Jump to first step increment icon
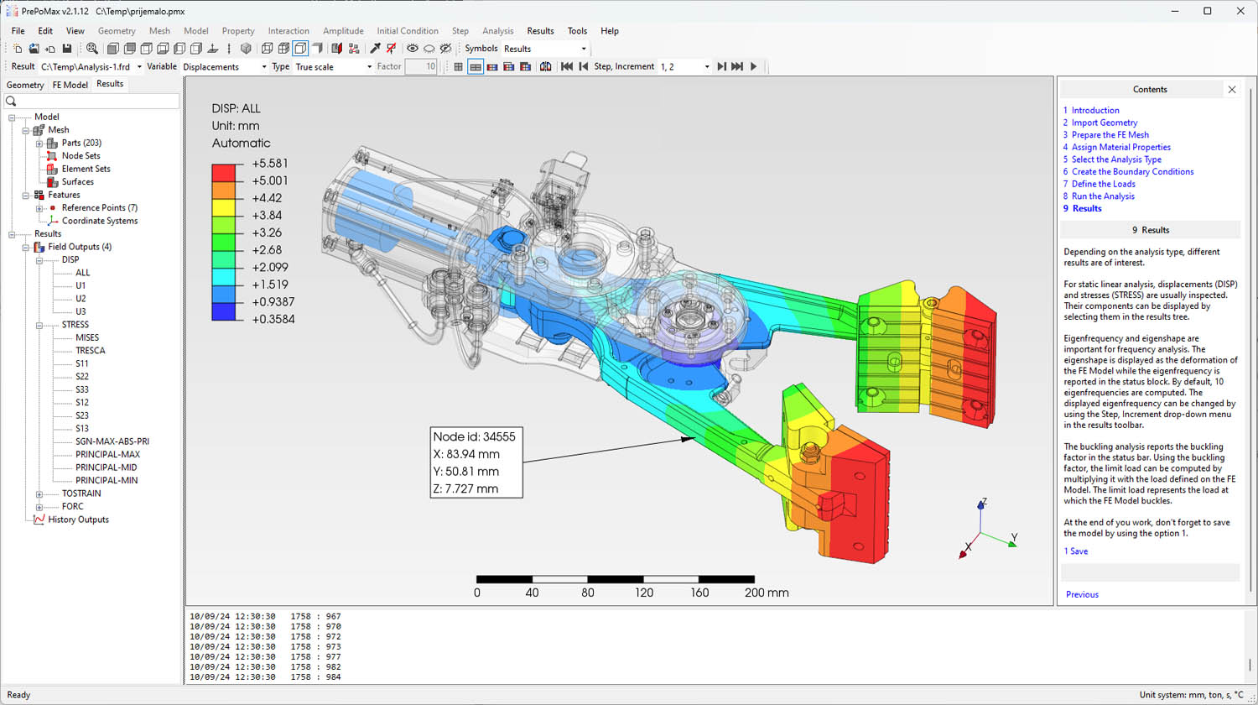The width and height of the screenshot is (1258, 705). tap(567, 66)
